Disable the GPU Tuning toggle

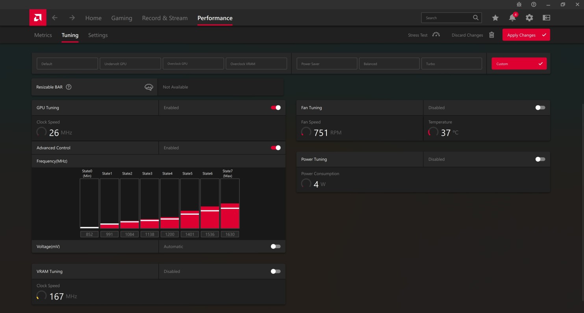tap(276, 108)
